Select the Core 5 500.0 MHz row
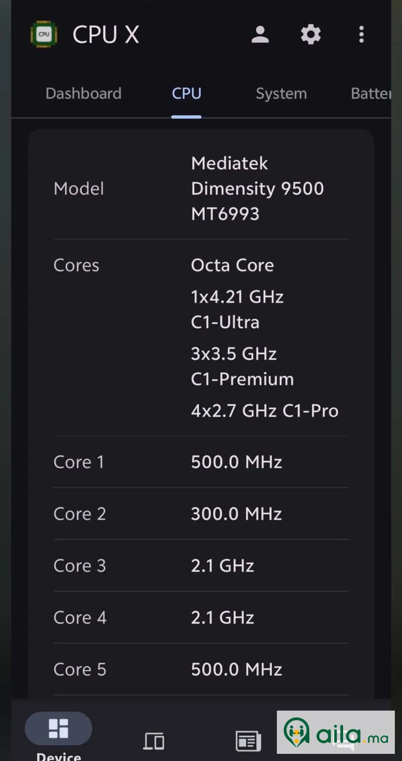This screenshot has width=402, height=761. (201, 669)
